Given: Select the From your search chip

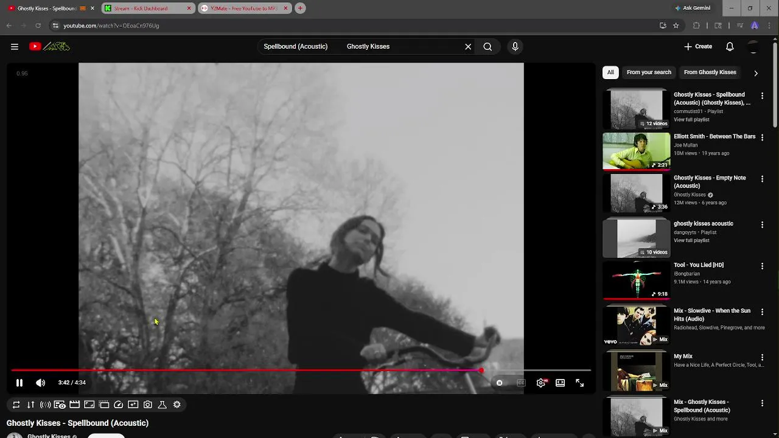Looking at the screenshot, I should pos(649,72).
